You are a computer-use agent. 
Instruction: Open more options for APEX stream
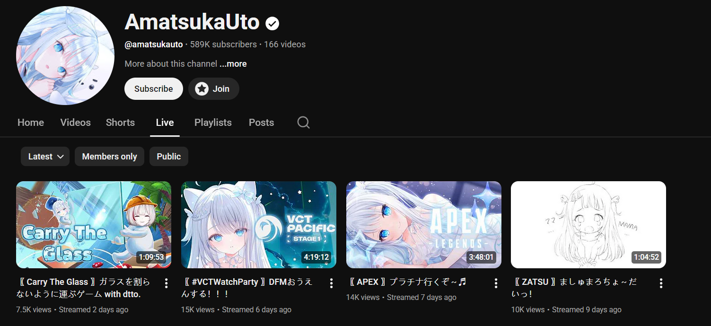496,283
